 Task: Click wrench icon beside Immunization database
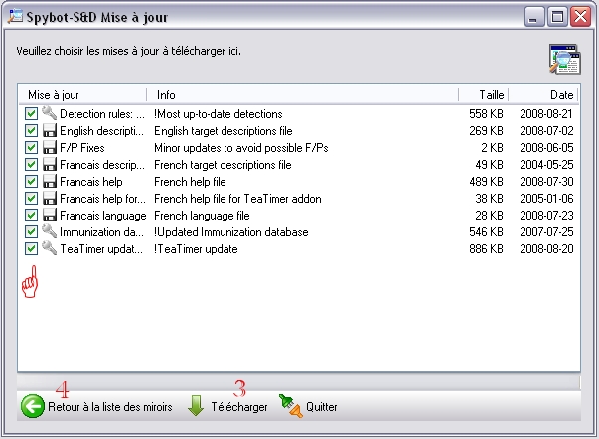coord(50,231)
